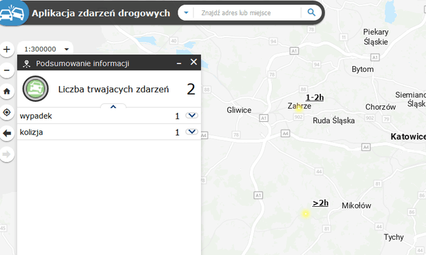The width and height of the screenshot is (426, 255).
Task: Click the yellow incident point near Zabrze
Action: click(x=299, y=109)
